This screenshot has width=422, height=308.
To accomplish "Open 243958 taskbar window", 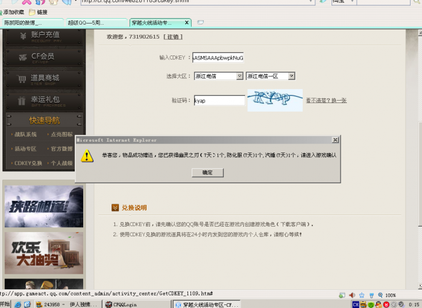I will tap(68, 304).
